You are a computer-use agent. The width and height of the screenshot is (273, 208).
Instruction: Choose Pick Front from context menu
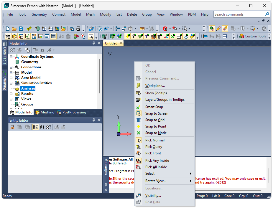(165, 153)
